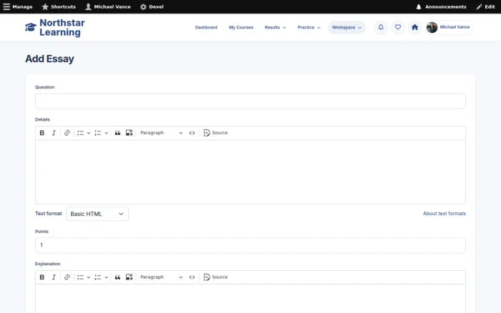The width and height of the screenshot is (501, 313).
Task: Expand bulleted list options in Details toolbar
Action: point(89,133)
